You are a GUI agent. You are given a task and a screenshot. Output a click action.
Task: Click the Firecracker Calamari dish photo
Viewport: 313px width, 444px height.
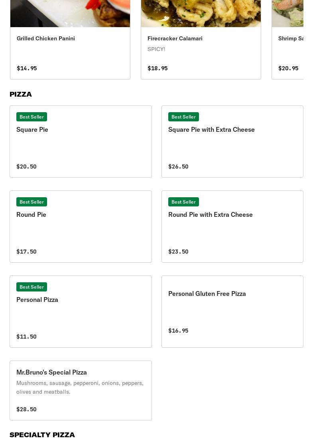tap(201, 13)
